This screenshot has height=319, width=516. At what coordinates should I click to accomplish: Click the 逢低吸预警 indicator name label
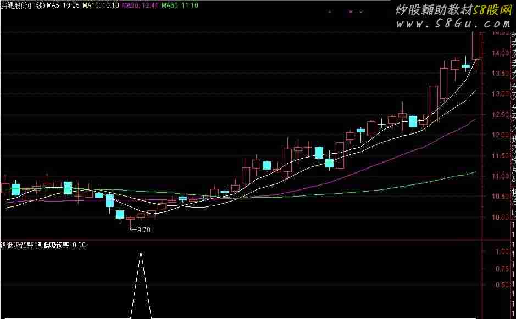tap(17, 245)
